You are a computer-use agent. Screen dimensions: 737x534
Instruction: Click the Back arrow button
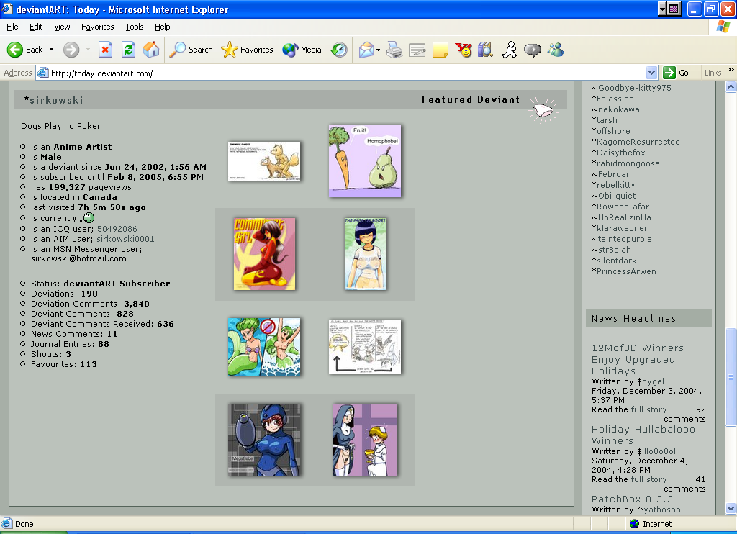click(24, 50)
